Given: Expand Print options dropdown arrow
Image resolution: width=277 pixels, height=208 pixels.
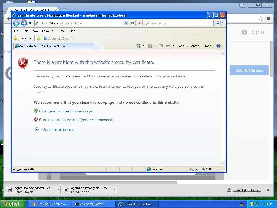Looking at the screenshot, I should pyautogui.click(x=173, y=46).
